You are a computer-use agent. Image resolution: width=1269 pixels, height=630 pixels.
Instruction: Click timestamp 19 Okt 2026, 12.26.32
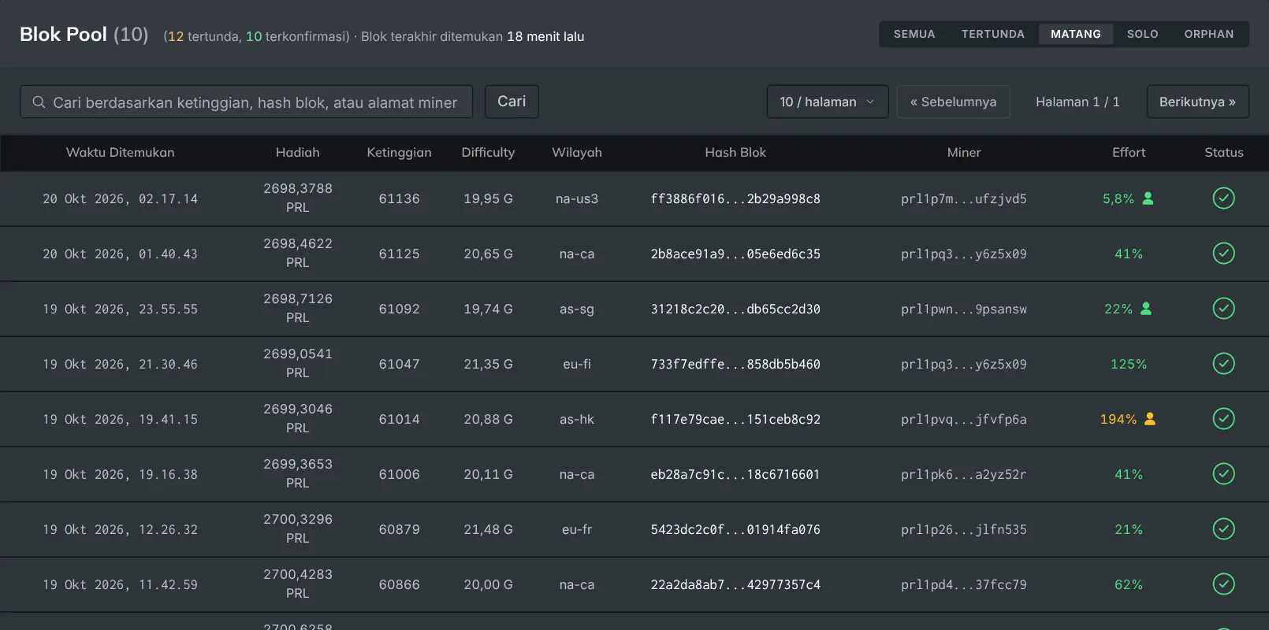click(x=120, y=530)
